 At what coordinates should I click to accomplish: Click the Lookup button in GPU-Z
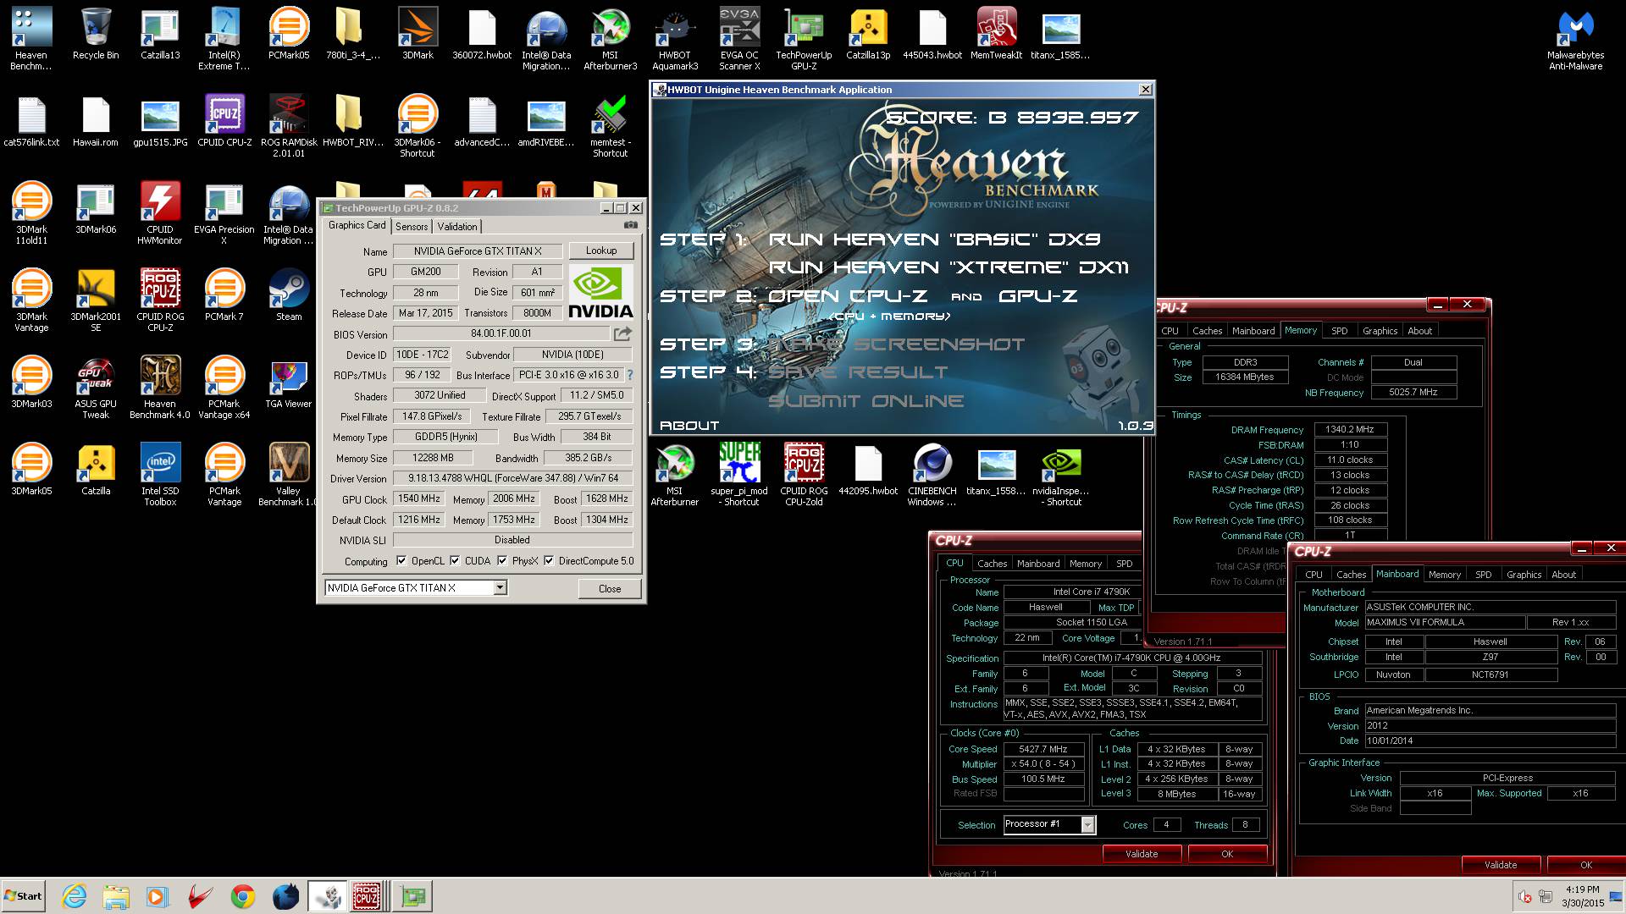click(600, 251)
